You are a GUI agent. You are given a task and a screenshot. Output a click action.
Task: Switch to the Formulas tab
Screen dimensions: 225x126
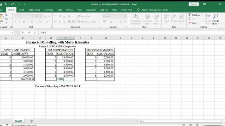coord(49,10)
